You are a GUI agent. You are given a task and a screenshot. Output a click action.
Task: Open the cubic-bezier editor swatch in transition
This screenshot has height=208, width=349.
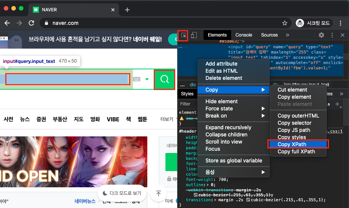[248, 200]
